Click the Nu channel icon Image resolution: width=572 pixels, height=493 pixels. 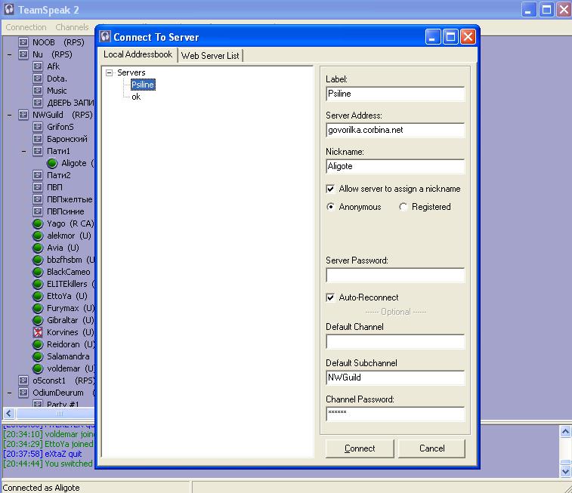(x=23, y=54)
